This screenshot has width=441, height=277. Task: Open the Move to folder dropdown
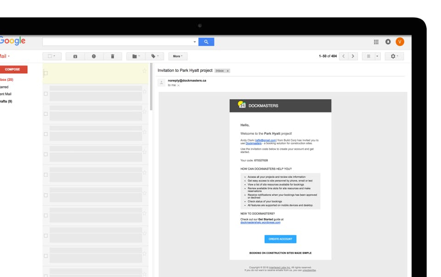(x=136, y=56)
